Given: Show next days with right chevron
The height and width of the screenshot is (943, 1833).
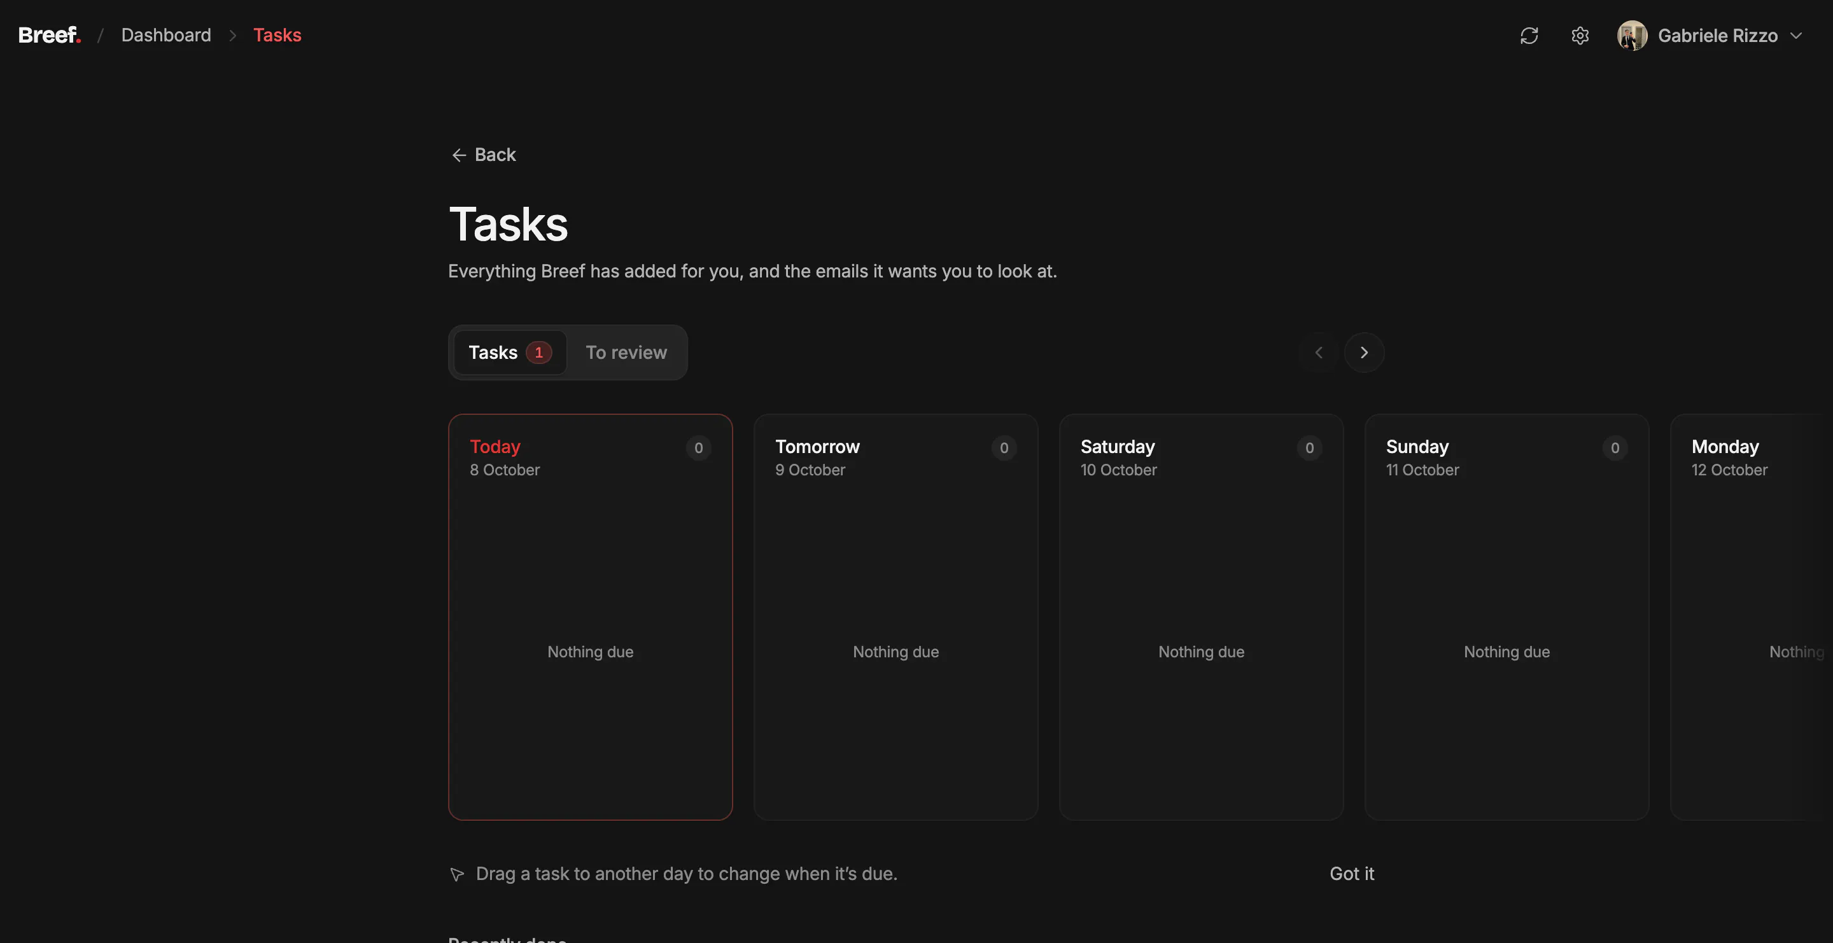Looking at the screenshot, I should click(x=1363, y=352).
